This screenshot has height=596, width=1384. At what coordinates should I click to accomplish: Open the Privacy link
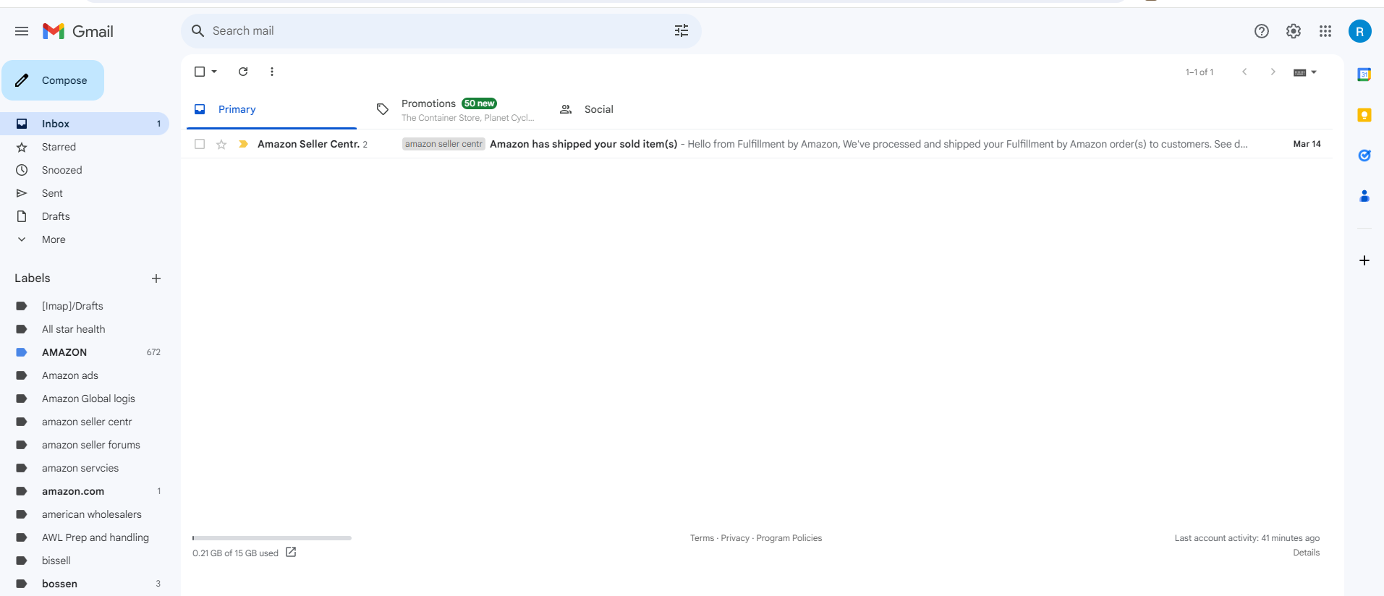tap(735, 538)
